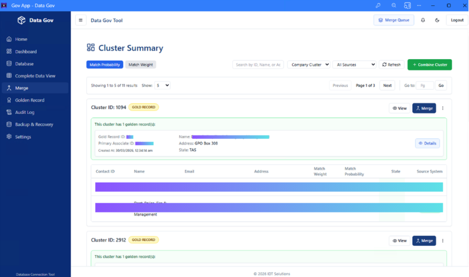Click the Cluster Summary grid icon

[x=91, y=47]
